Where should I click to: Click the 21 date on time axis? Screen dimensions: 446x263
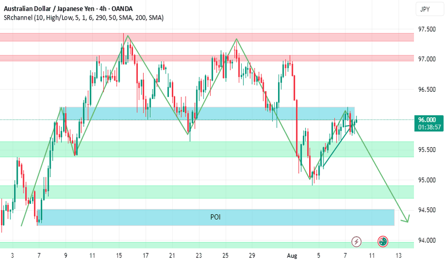172,256
